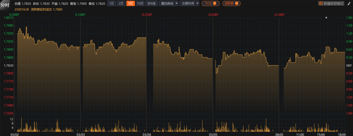
Task: Click the 03/05 date marker on time axis
Action: 213,134
